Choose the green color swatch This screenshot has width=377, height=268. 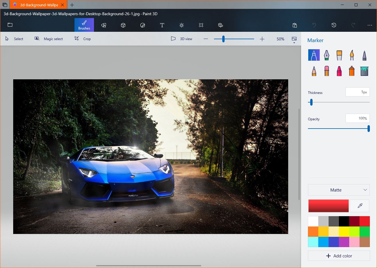pyautogui.click(x=365, y=232)
